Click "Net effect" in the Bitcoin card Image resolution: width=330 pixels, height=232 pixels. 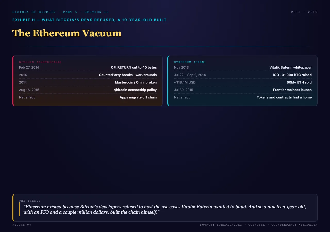27,97
